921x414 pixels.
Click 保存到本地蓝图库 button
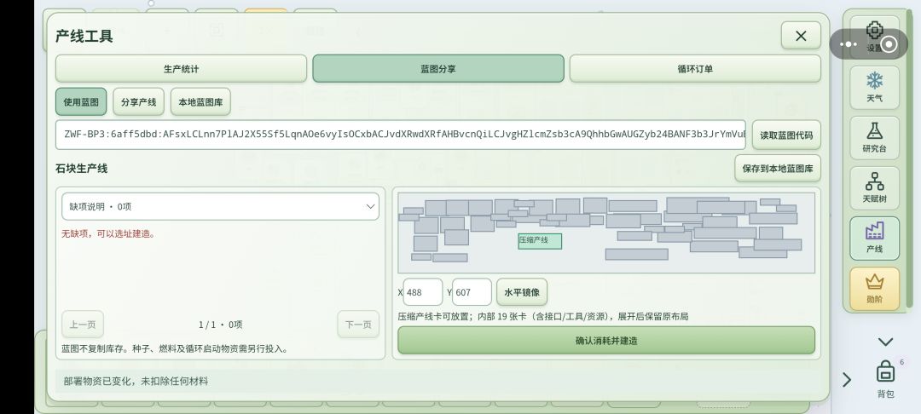[x=778, y=169]
